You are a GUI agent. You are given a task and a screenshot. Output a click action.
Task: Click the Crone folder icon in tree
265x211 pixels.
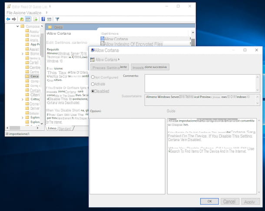[27, 104]
